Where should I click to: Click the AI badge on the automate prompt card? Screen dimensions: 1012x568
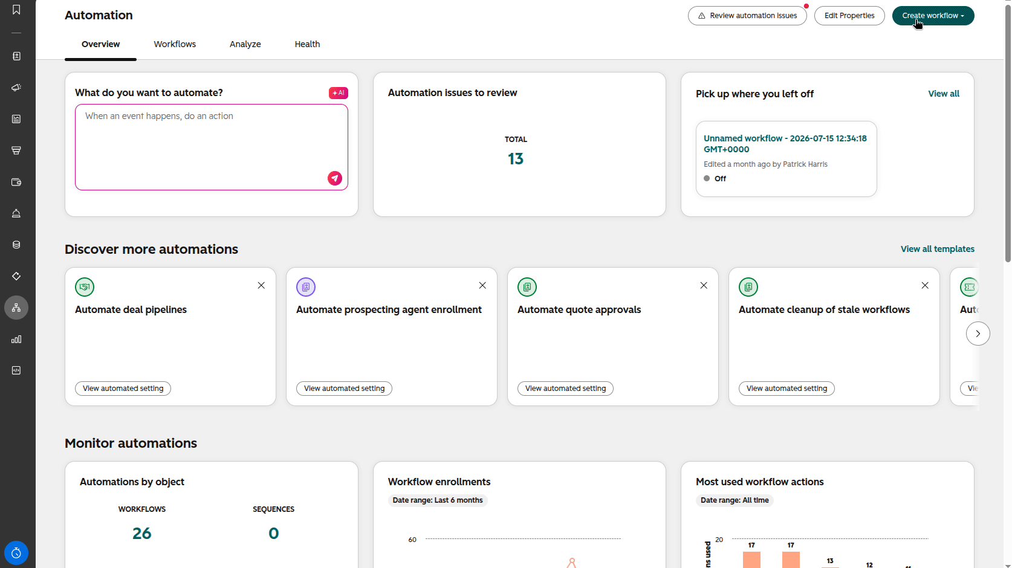[x=339, y=93]
